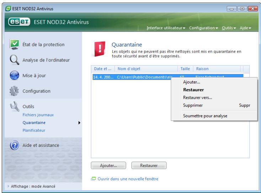The height and width of the screenshot is (193, 261).
Task: Sort by the Raison column header
Action: point(217,69)
